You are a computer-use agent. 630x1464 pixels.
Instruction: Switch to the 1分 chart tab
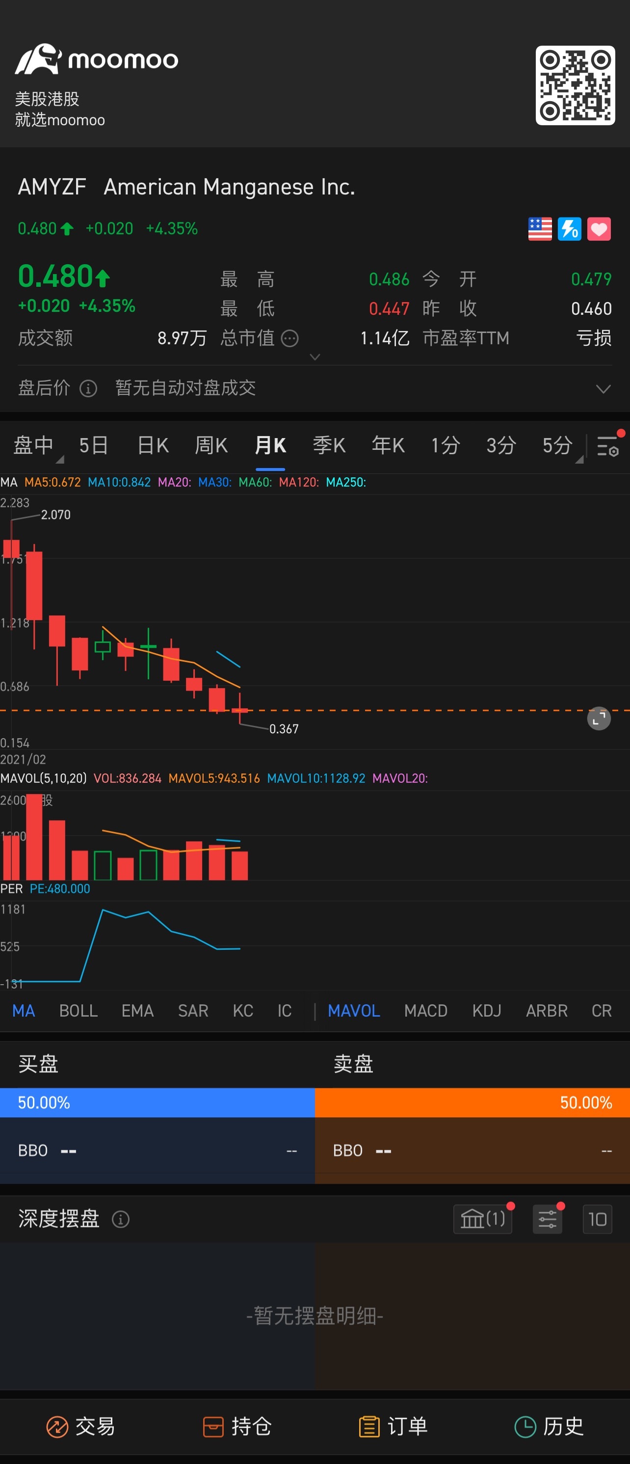[x=446, y=445]
